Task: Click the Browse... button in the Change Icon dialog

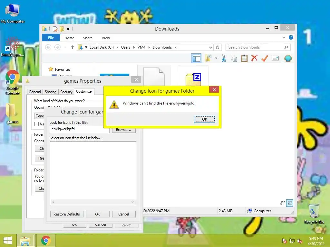Action: (123, 130)
